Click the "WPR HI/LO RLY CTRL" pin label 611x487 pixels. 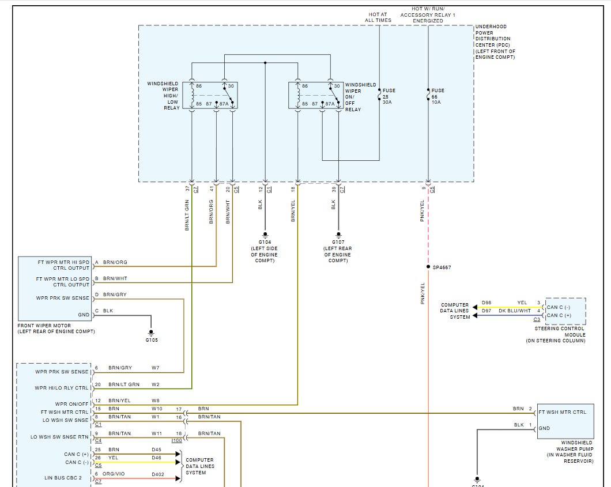[x=62, y=388]
